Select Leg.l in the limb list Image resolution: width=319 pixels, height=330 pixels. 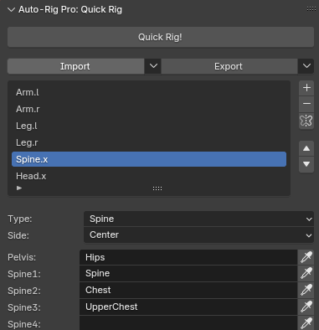point(149,126)
